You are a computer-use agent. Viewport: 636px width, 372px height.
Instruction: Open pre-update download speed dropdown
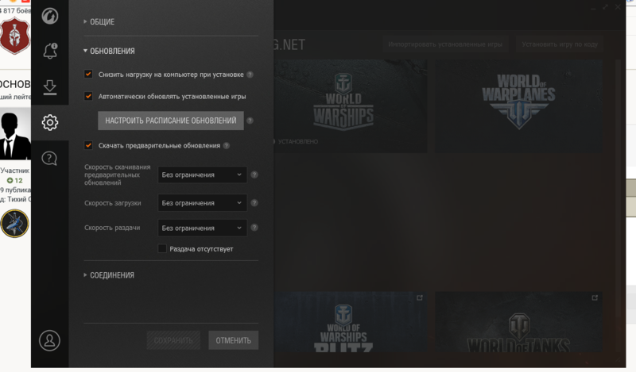pos(202,174)
